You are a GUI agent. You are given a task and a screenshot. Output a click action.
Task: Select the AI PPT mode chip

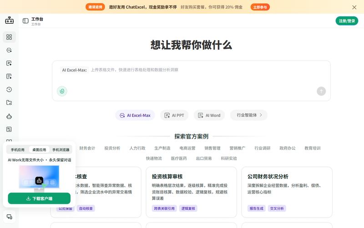tap(174, 115)
